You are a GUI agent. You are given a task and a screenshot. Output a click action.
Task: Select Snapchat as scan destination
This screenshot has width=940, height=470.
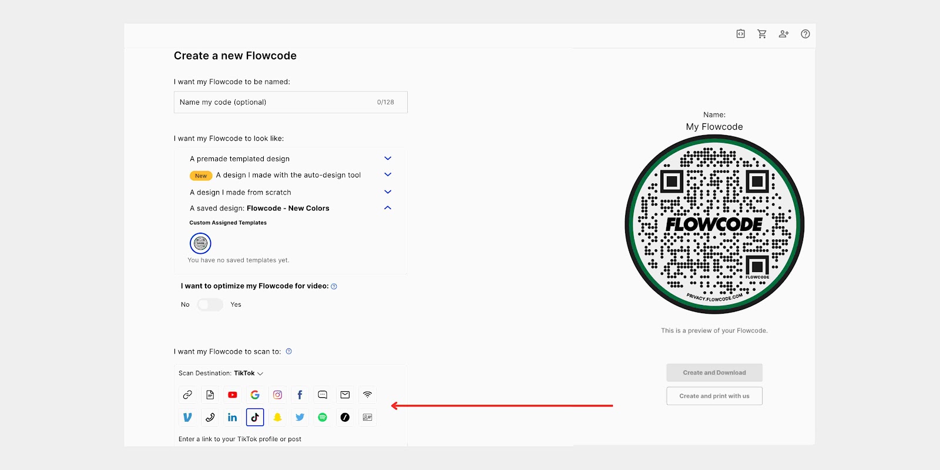[x=277, y=417]
